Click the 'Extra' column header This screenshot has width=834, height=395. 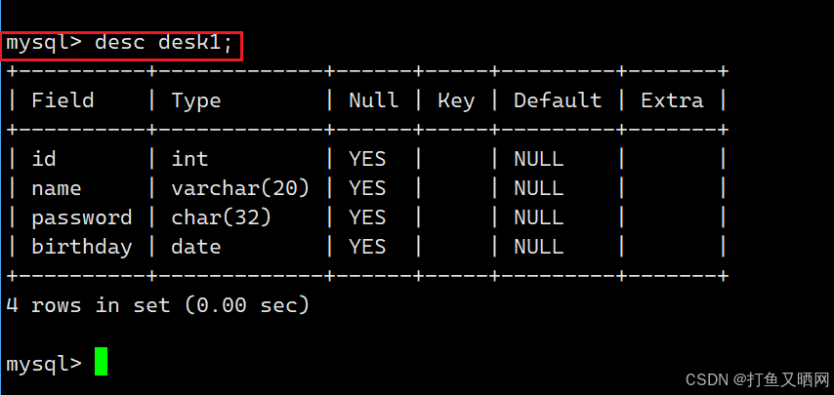(x=672, y=100)
